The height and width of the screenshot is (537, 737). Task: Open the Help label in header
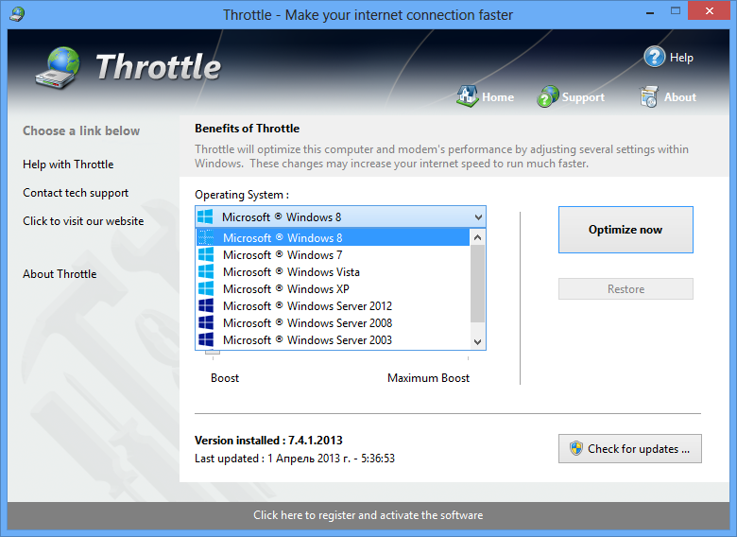click(681, 58)
